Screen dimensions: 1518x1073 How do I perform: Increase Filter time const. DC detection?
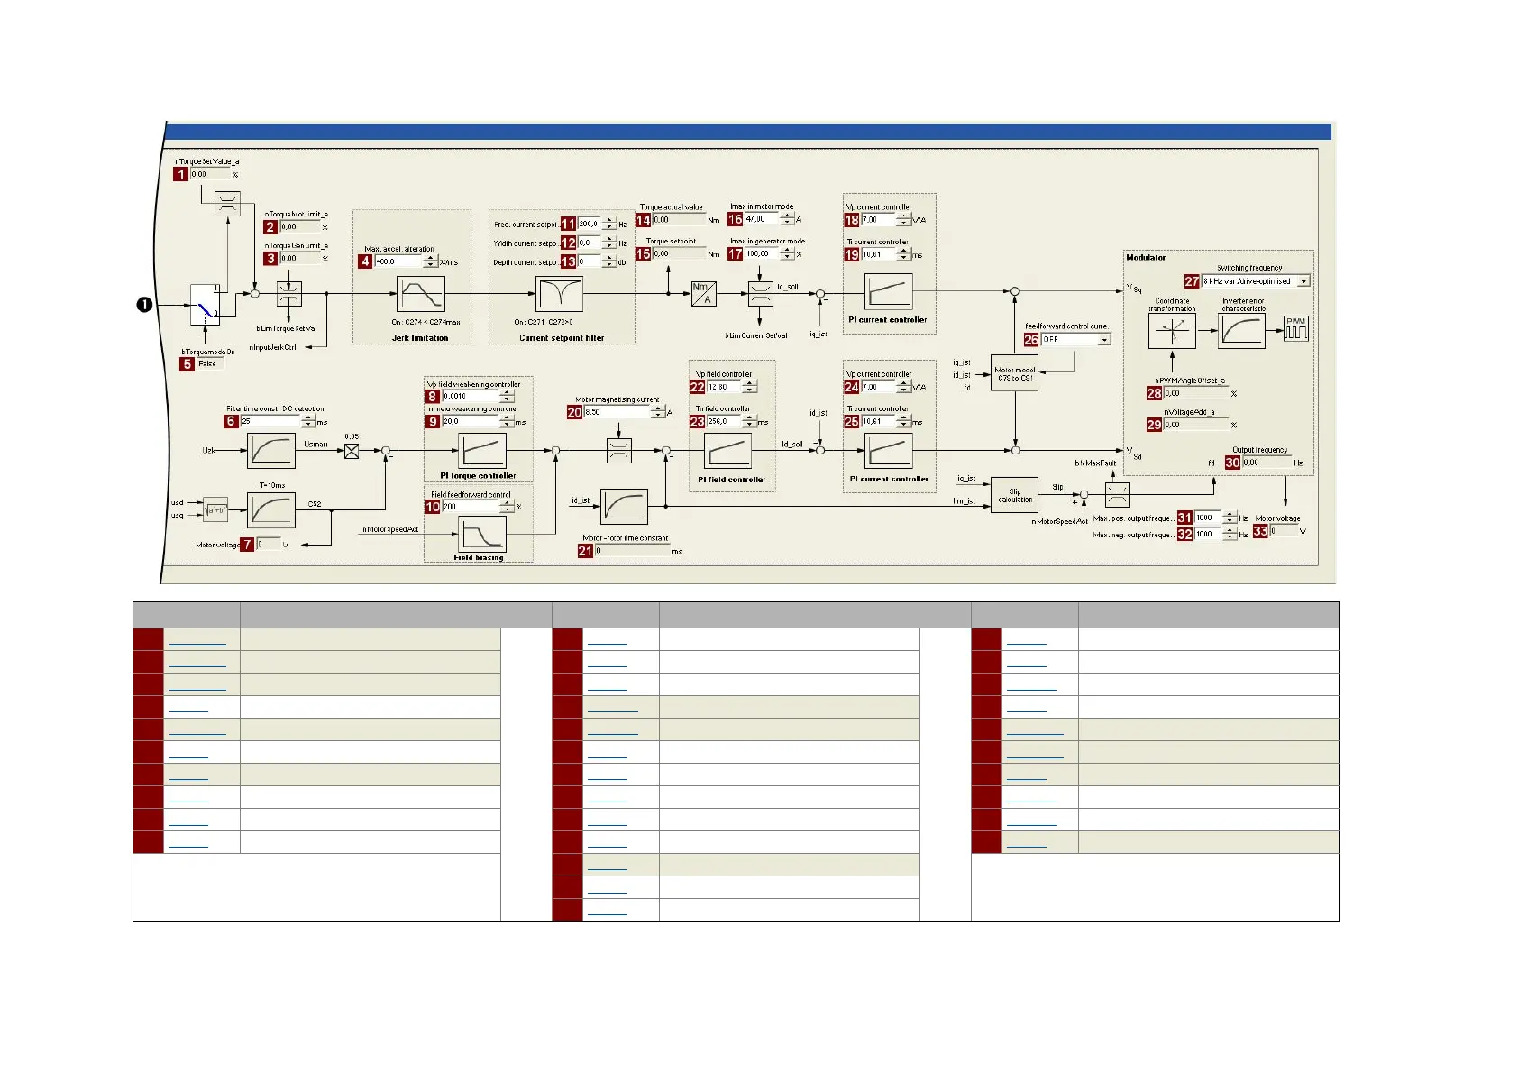[x=309, y=417]
